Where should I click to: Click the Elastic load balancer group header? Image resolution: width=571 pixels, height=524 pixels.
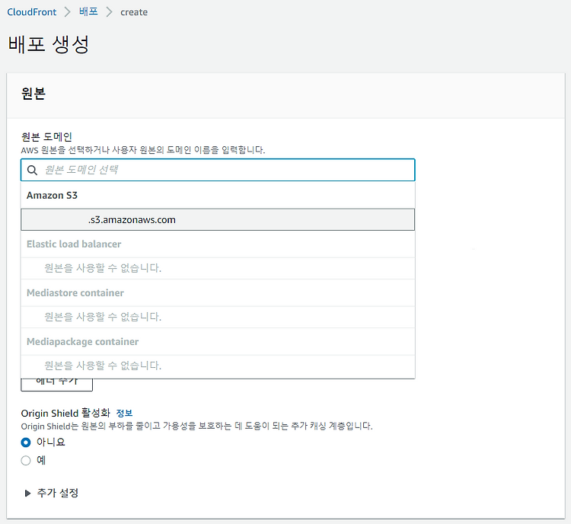click(x=74, y=244)
